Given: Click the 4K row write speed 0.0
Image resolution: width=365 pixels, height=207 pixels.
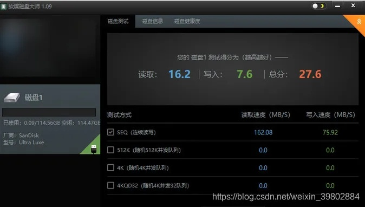Looking at the screenshot, I should coord(330,168).
